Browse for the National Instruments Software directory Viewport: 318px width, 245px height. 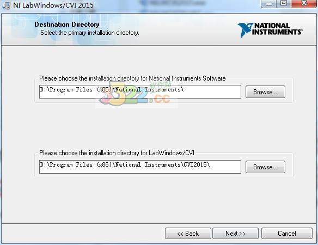tap(265, 92)
